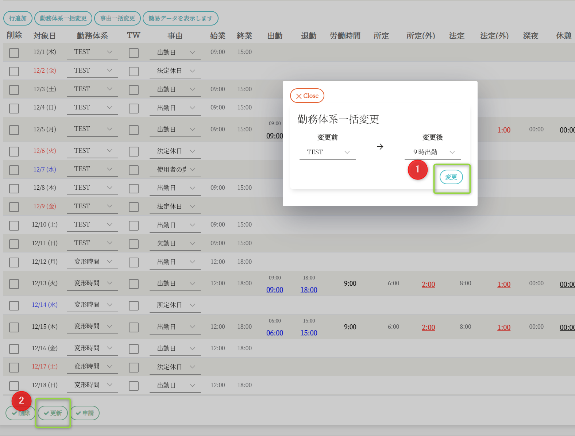Click the arrow icon between 変更前 and 変更後
575x436 pixels.
point(380,147)
